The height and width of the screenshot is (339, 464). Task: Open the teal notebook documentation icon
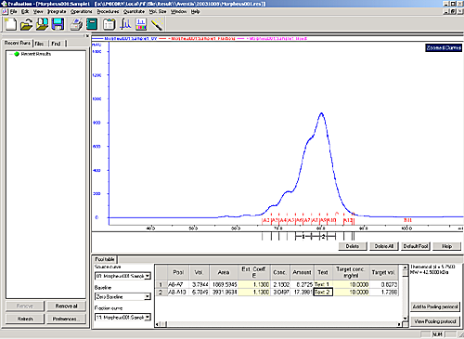(x=92, y=24)
